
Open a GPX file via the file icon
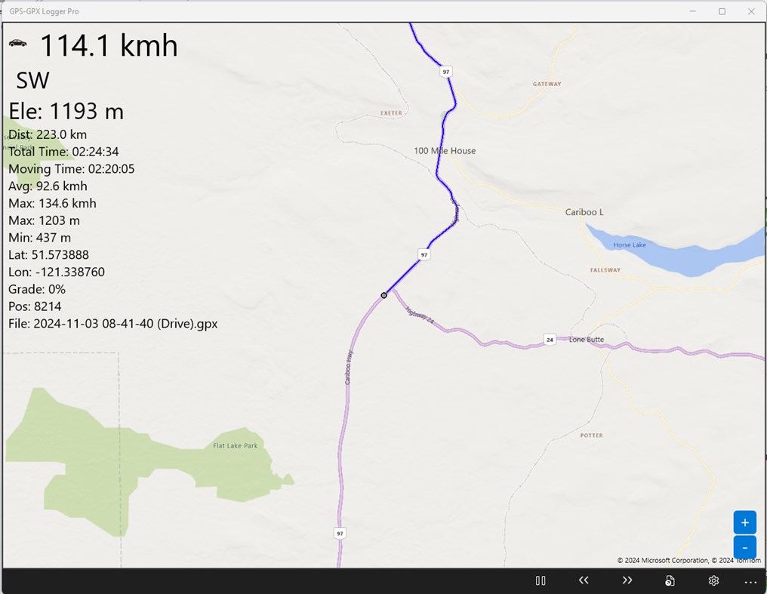tap(670, 580)
